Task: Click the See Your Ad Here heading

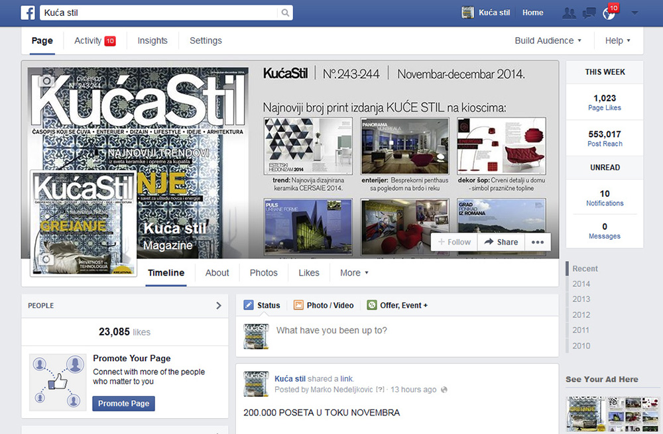Action: (602, 380)
